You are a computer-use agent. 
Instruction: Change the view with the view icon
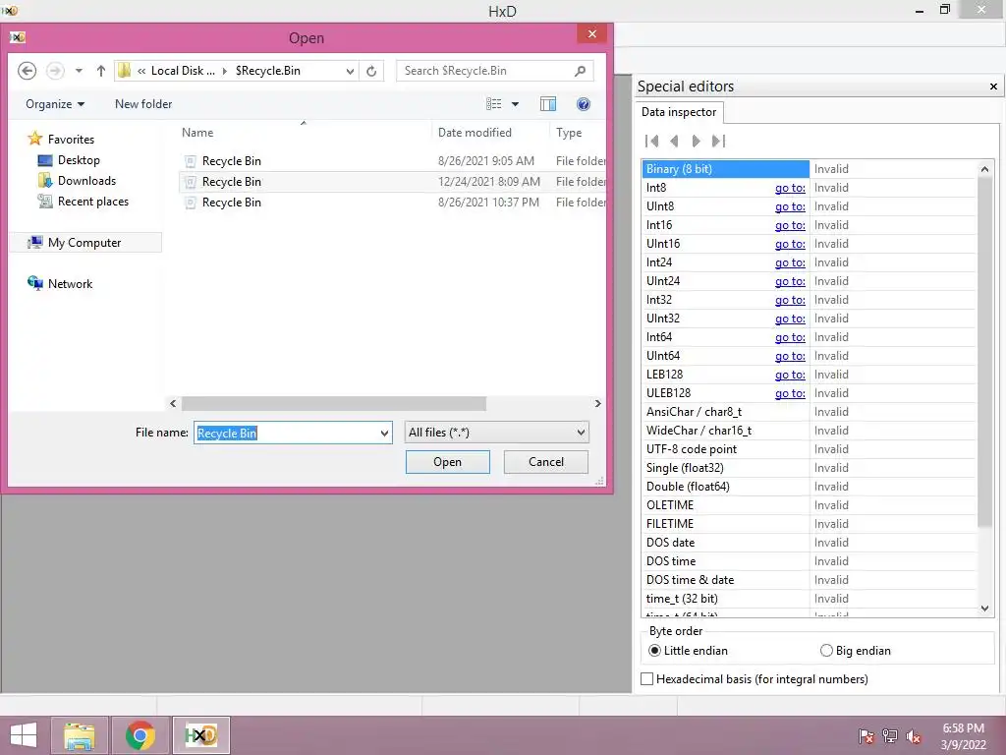(494, 104)
